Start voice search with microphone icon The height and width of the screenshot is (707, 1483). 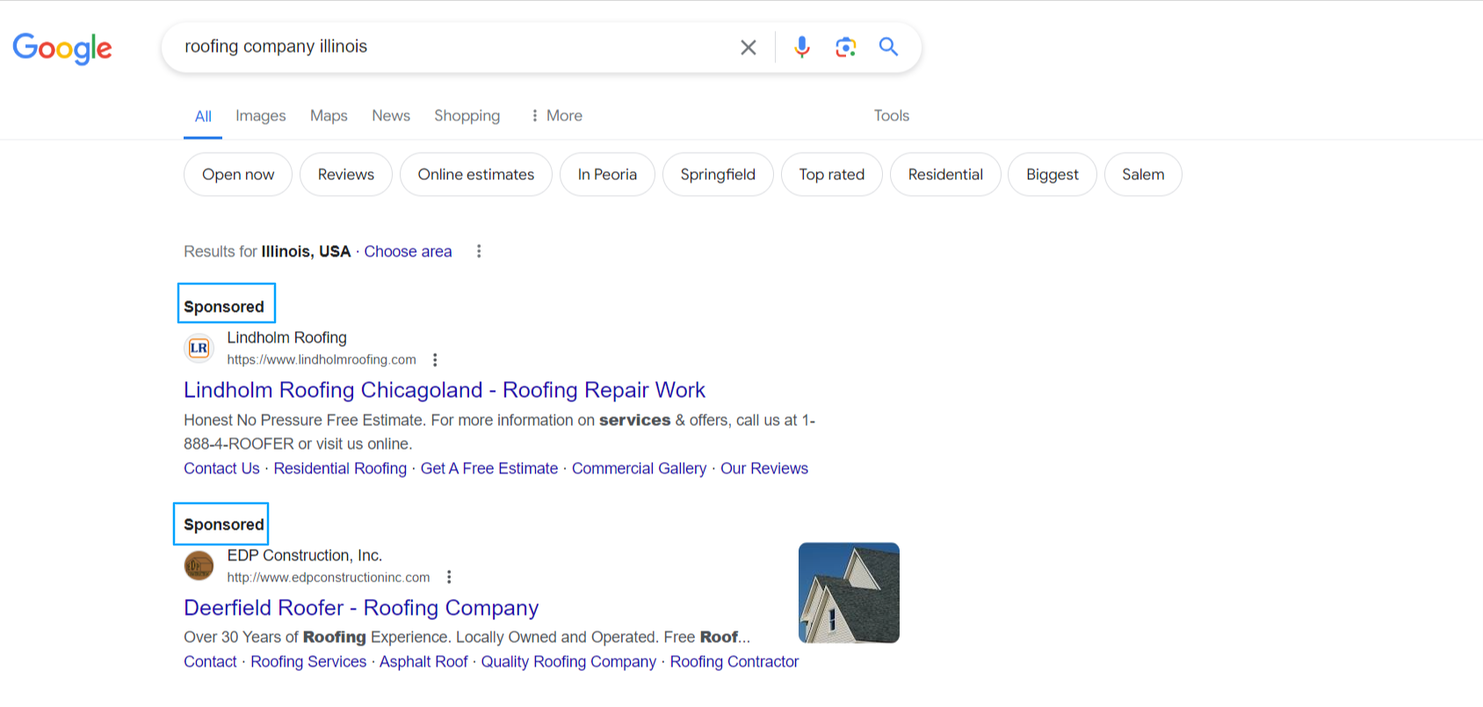pyautogui.click(x=801, y=47)
